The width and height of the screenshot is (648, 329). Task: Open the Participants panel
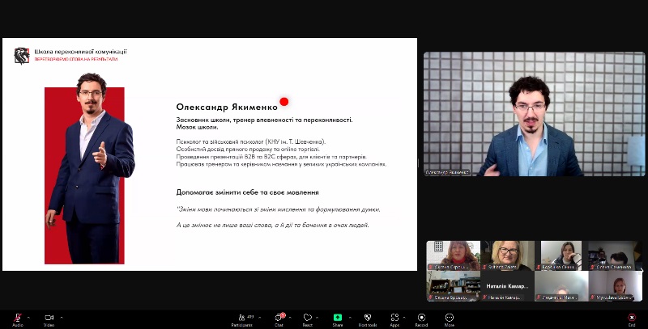point(242,319)
